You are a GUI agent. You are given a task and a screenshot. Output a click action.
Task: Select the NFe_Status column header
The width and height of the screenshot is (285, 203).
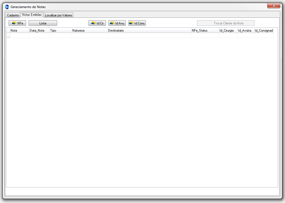tap(205, 31)
